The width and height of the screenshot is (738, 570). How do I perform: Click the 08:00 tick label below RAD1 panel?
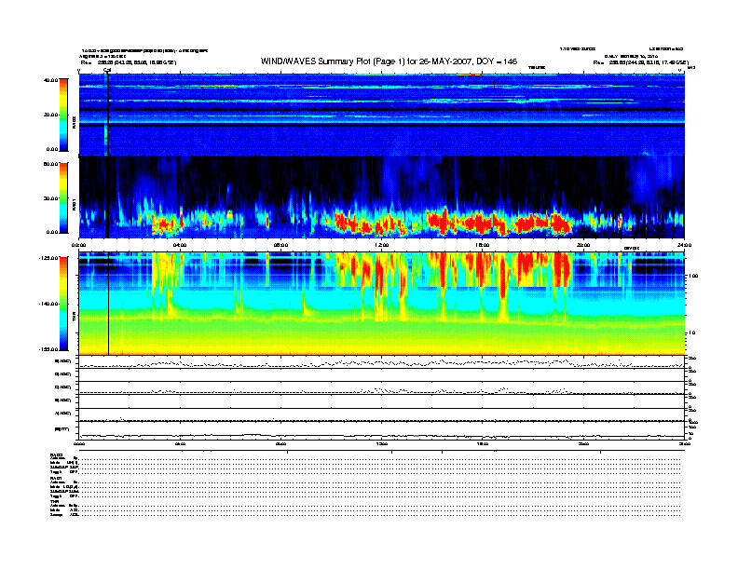pyautogui.click(x=281, y=245)
